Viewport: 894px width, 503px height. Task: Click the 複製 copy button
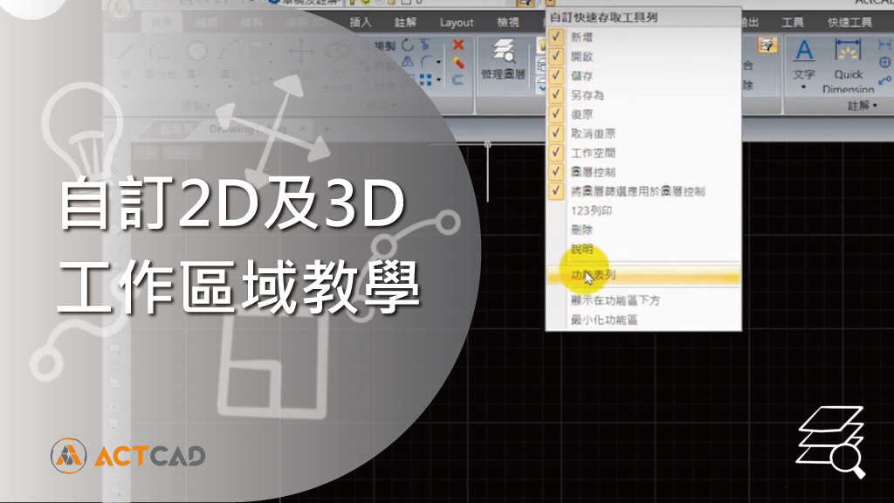pos(379,45)
